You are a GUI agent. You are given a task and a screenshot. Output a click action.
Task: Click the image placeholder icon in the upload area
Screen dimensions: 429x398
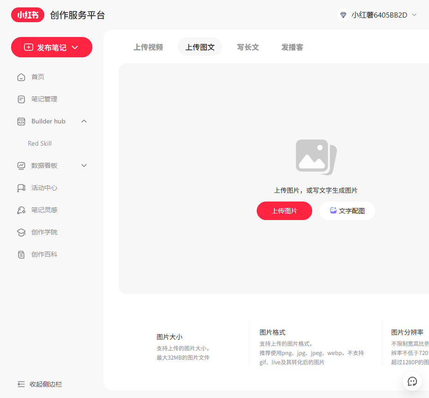click(x=316, y=157)
